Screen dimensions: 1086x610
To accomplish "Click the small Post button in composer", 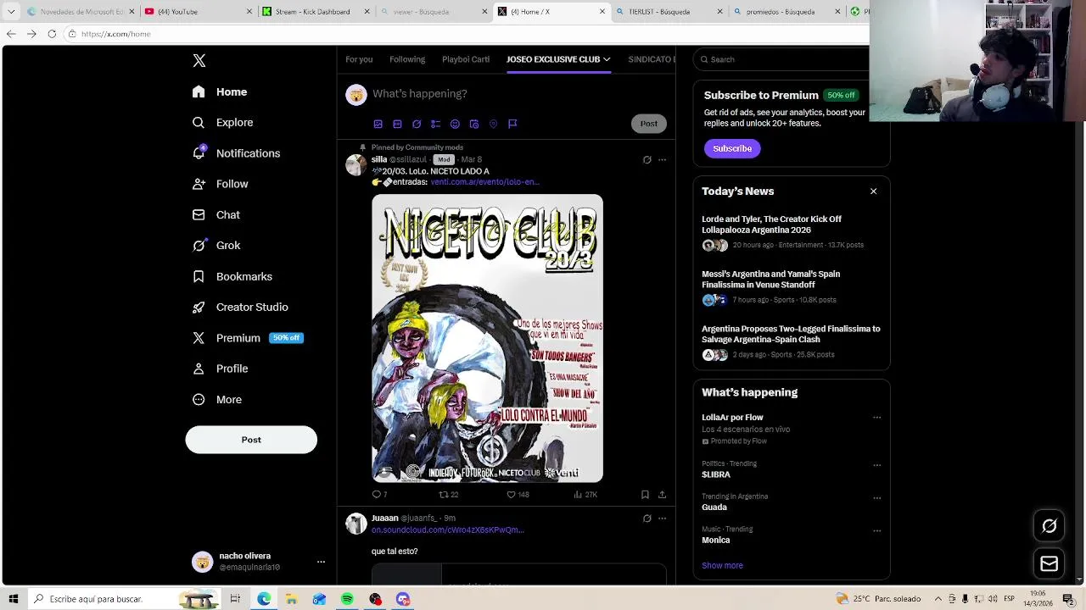I will tap(649, 124).
